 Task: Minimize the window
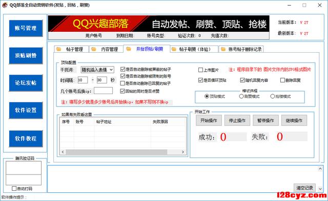(x=289, y=5)
